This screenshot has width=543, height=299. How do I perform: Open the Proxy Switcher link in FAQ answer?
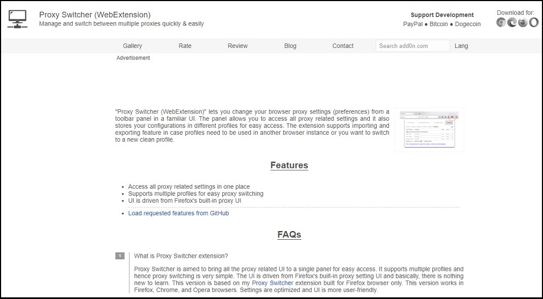tap(273, 283)
